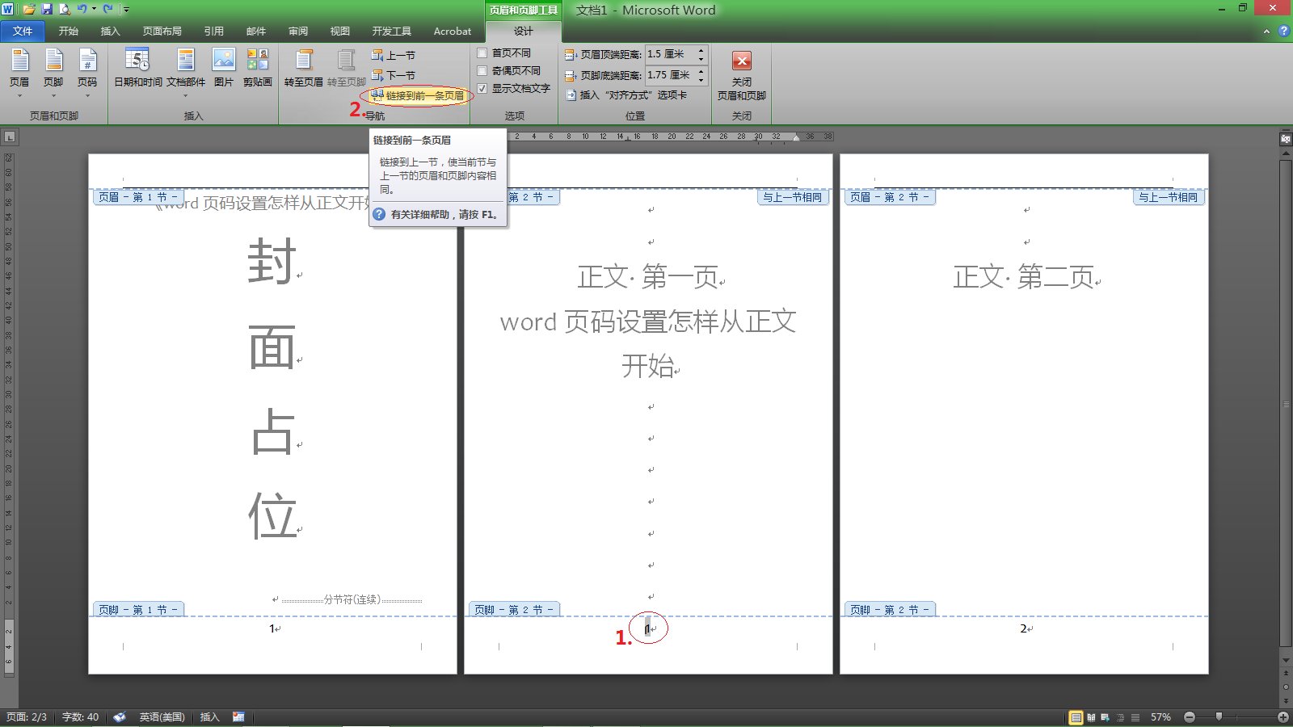The width and height of the screenshot is (1293, 727).
Task: Insert a picture using 图片 icon
Action: pyautogui.click(x=223, y=69)
